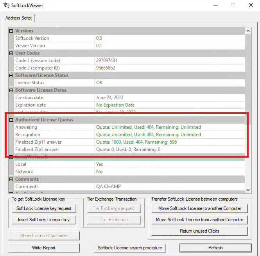The image size is (260, 256).
Task: Click Move SoftLock License from another Computer
Action: tap(200, 220)
